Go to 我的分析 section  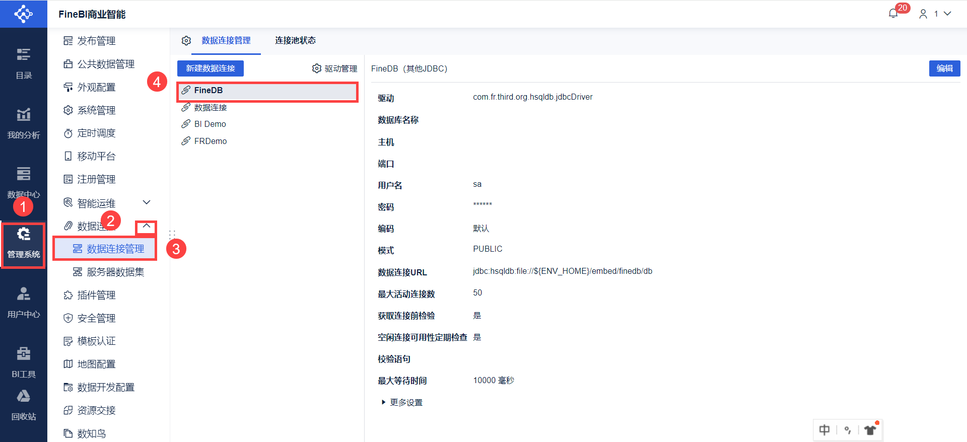click(24, 123)
